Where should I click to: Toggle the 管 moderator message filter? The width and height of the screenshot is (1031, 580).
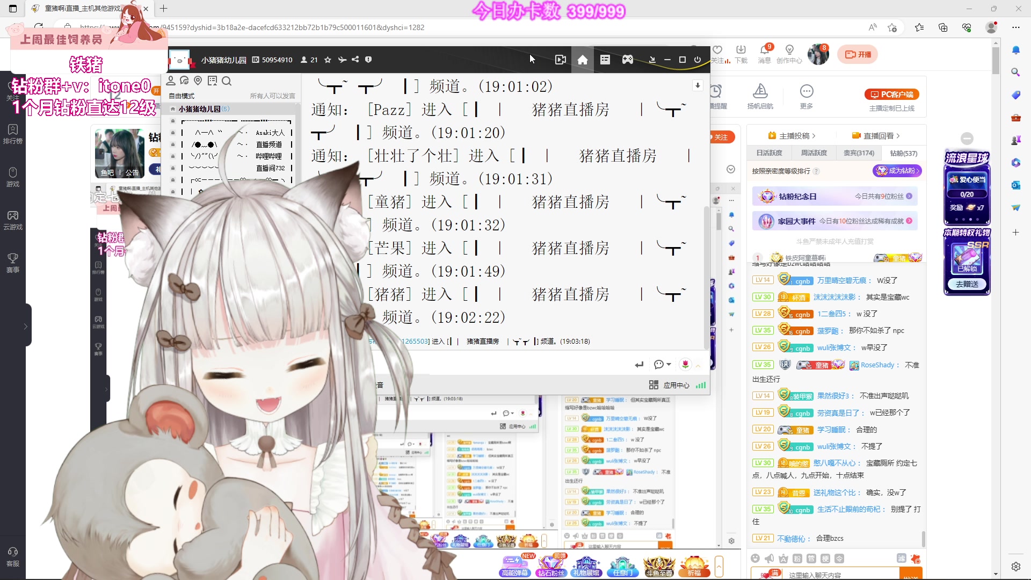(x=811, y=559)
